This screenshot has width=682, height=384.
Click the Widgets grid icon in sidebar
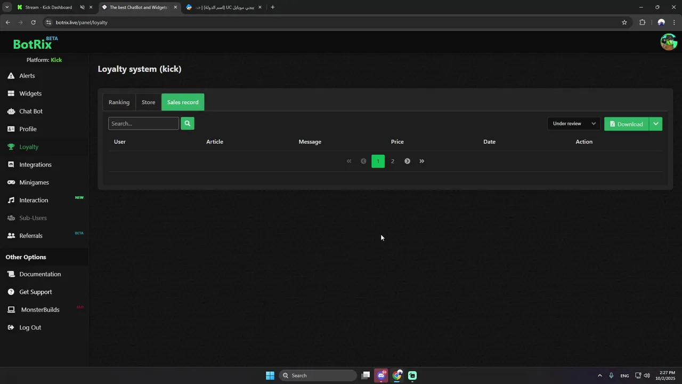click(x=11, y=93)
